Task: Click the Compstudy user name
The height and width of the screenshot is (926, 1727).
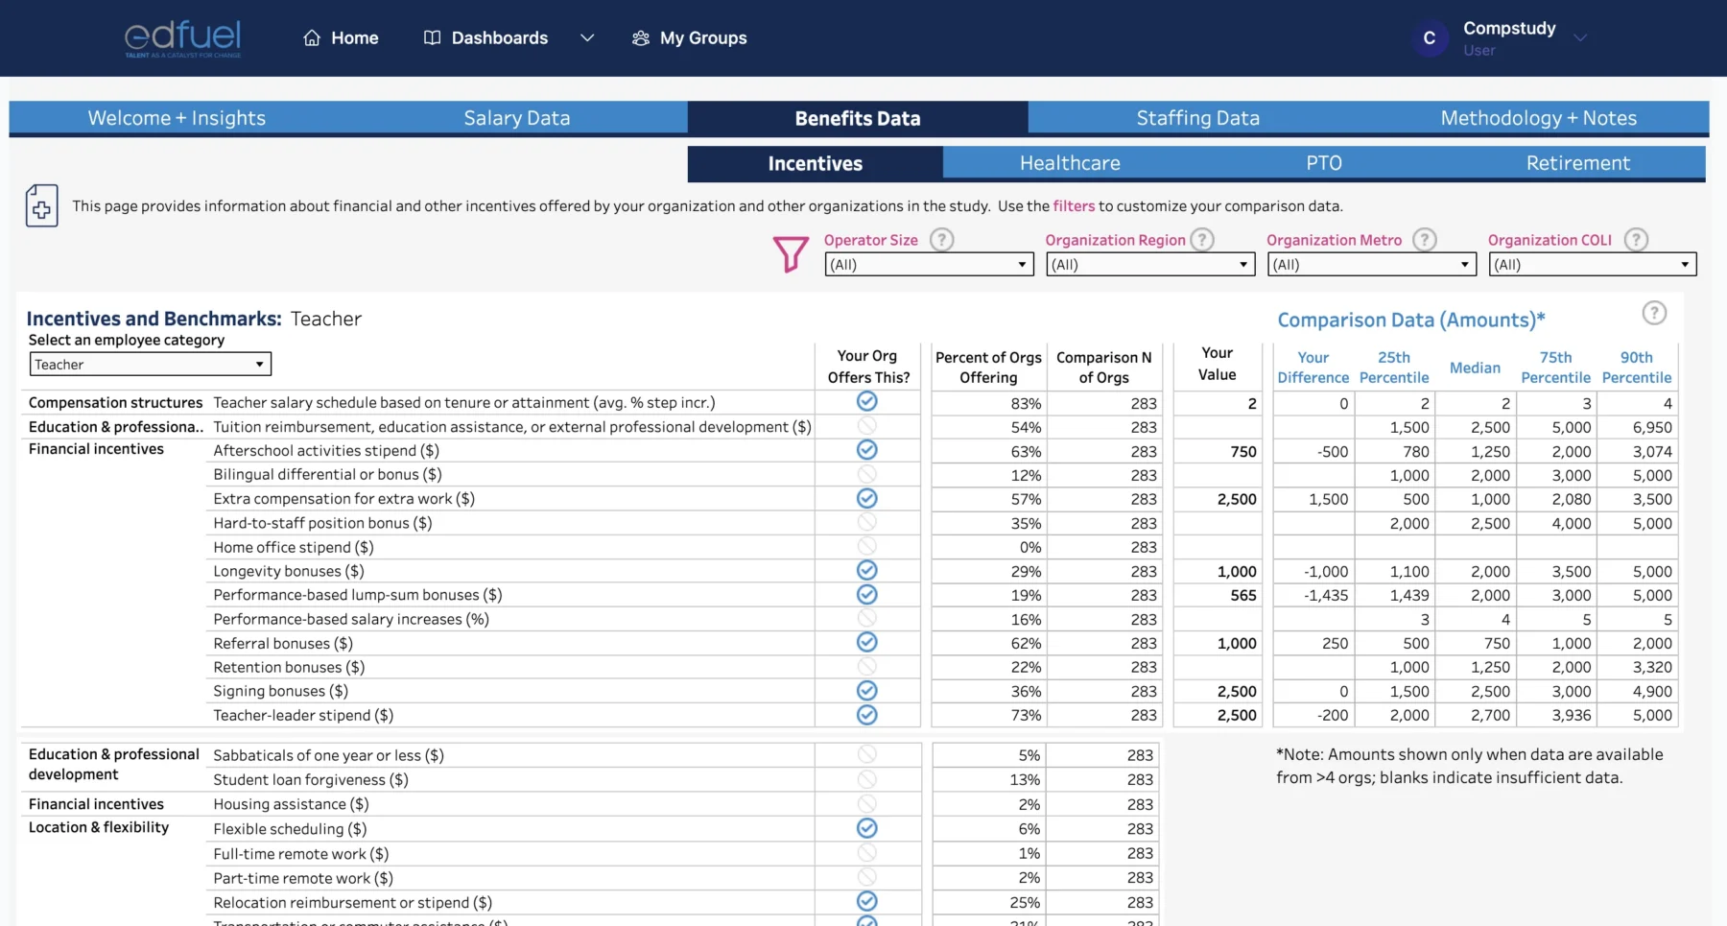Action: [1509, 28]
